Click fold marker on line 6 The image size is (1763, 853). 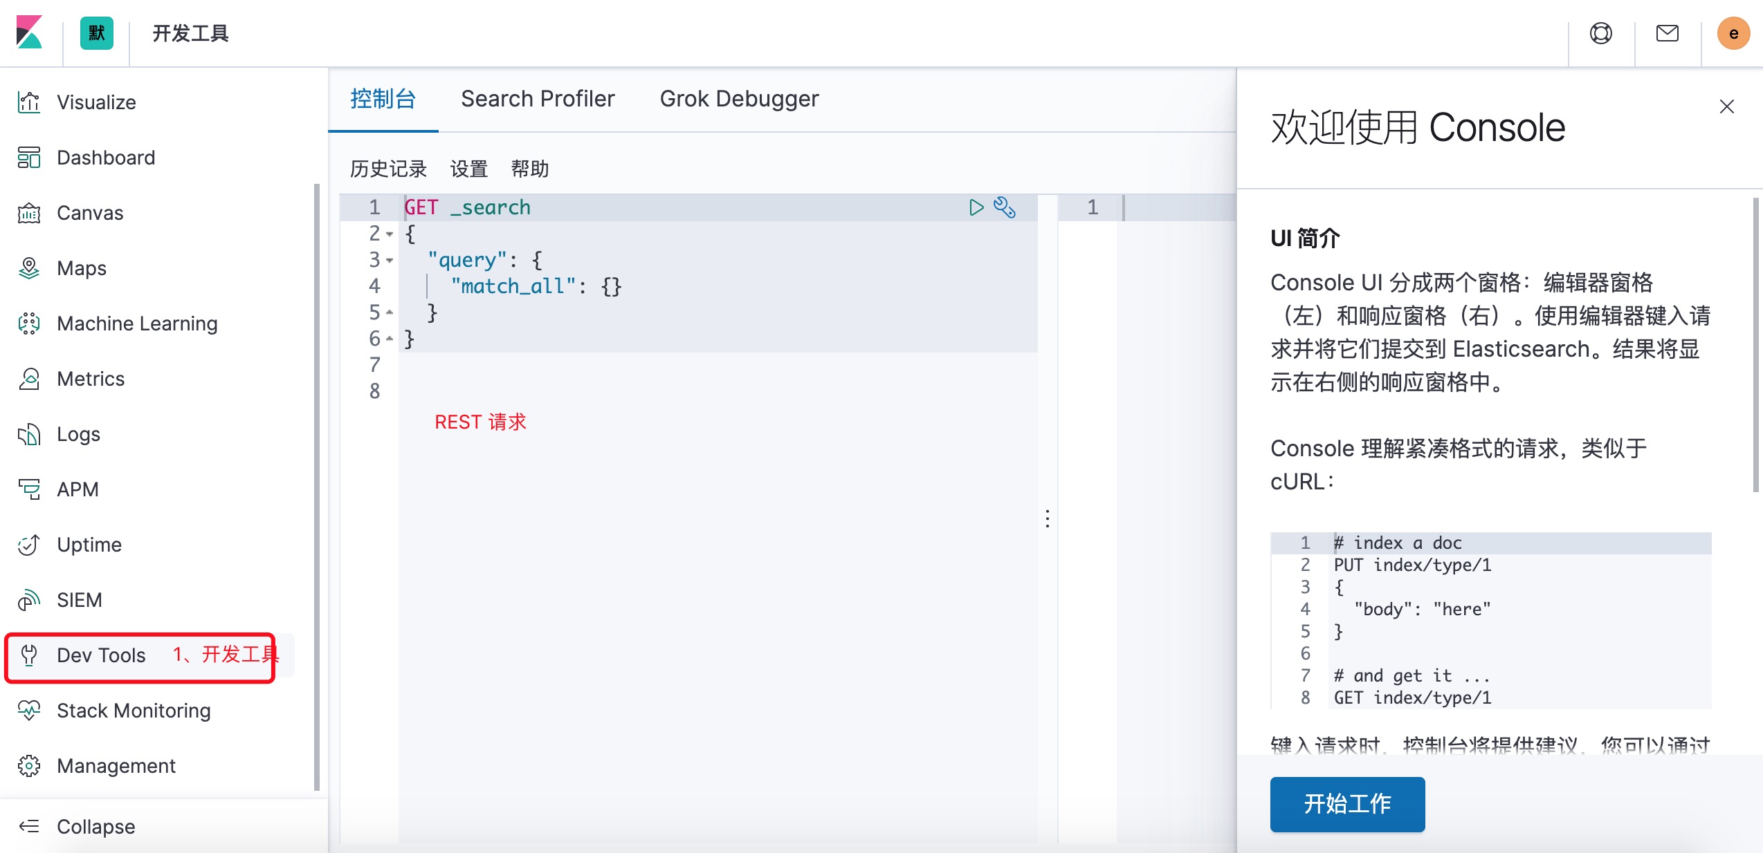(x=390, y=339)
